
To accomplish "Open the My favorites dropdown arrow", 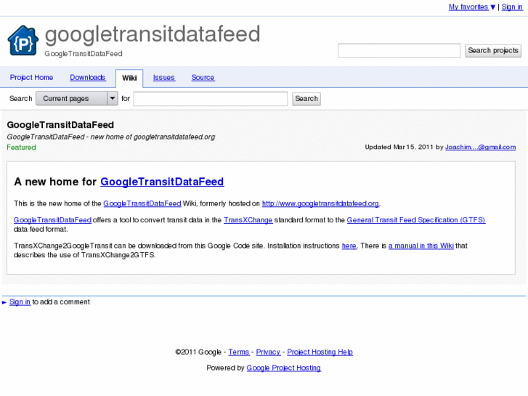I will click(493, 7).
